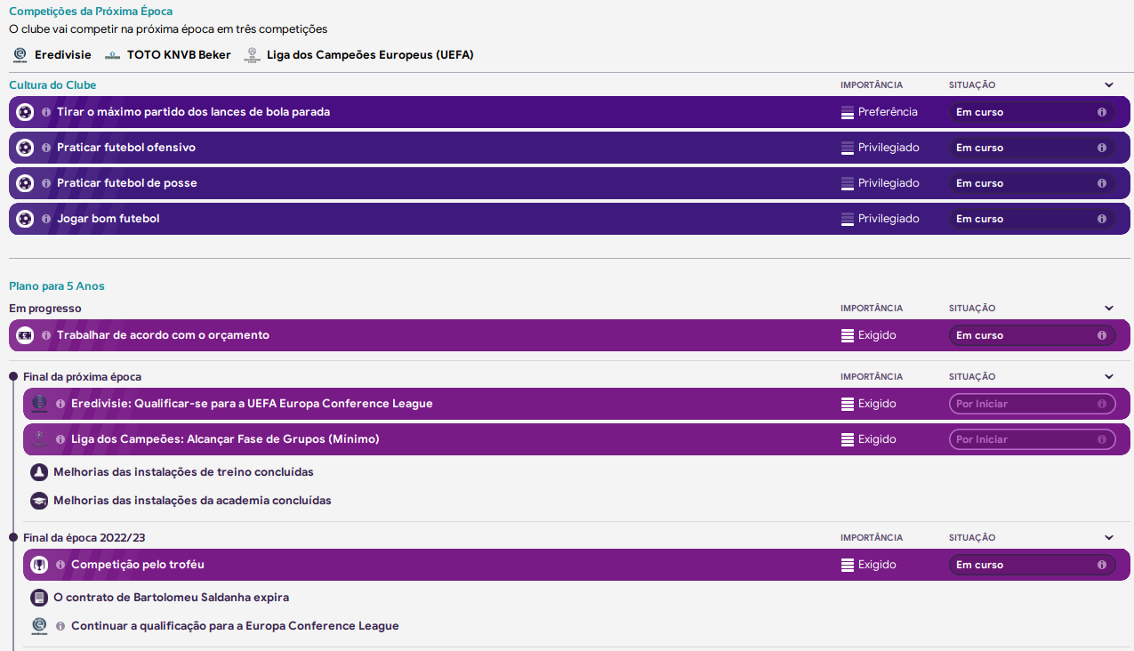Click 'Por Iniciar' status on 'Liga dos Campeões' objective
This screenshot has height=651, width=1134.
pyautogui.click(x=1032, y=439)
